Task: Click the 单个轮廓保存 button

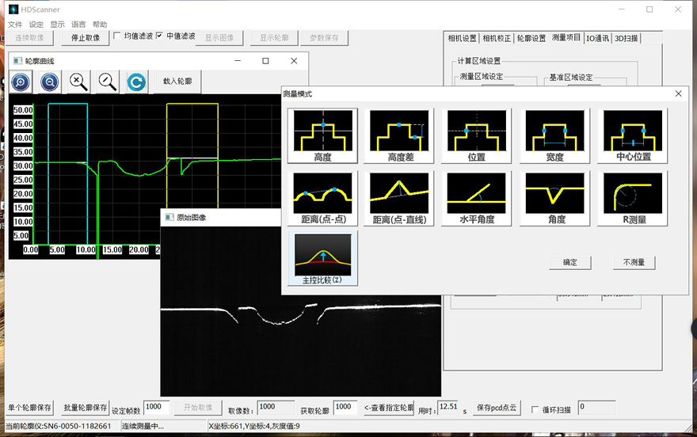Action: click(x=29, y=408)
